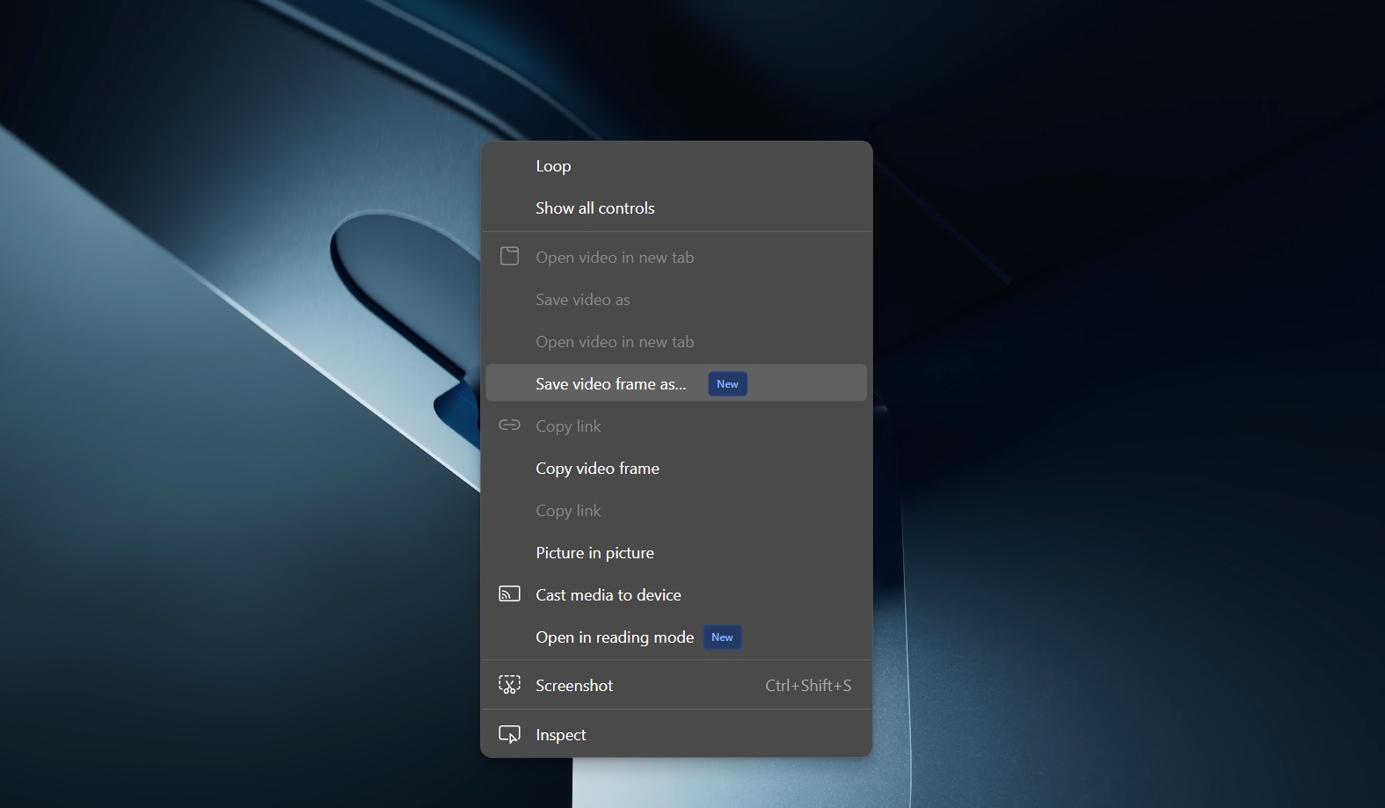Click the tab icon beside Open video in new tab
This screenshot has width=1385, height=808.
tap(509, 257)
